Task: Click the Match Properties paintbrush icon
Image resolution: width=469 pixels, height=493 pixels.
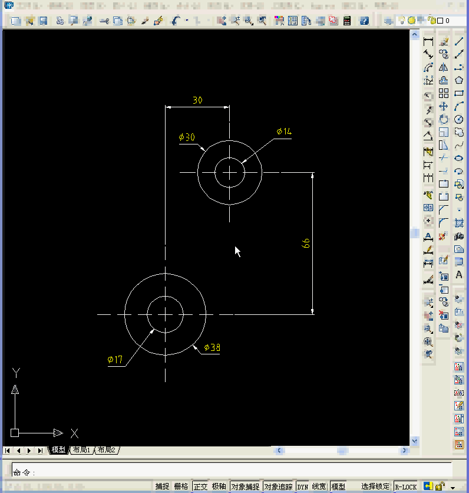Action: [145, 21]
